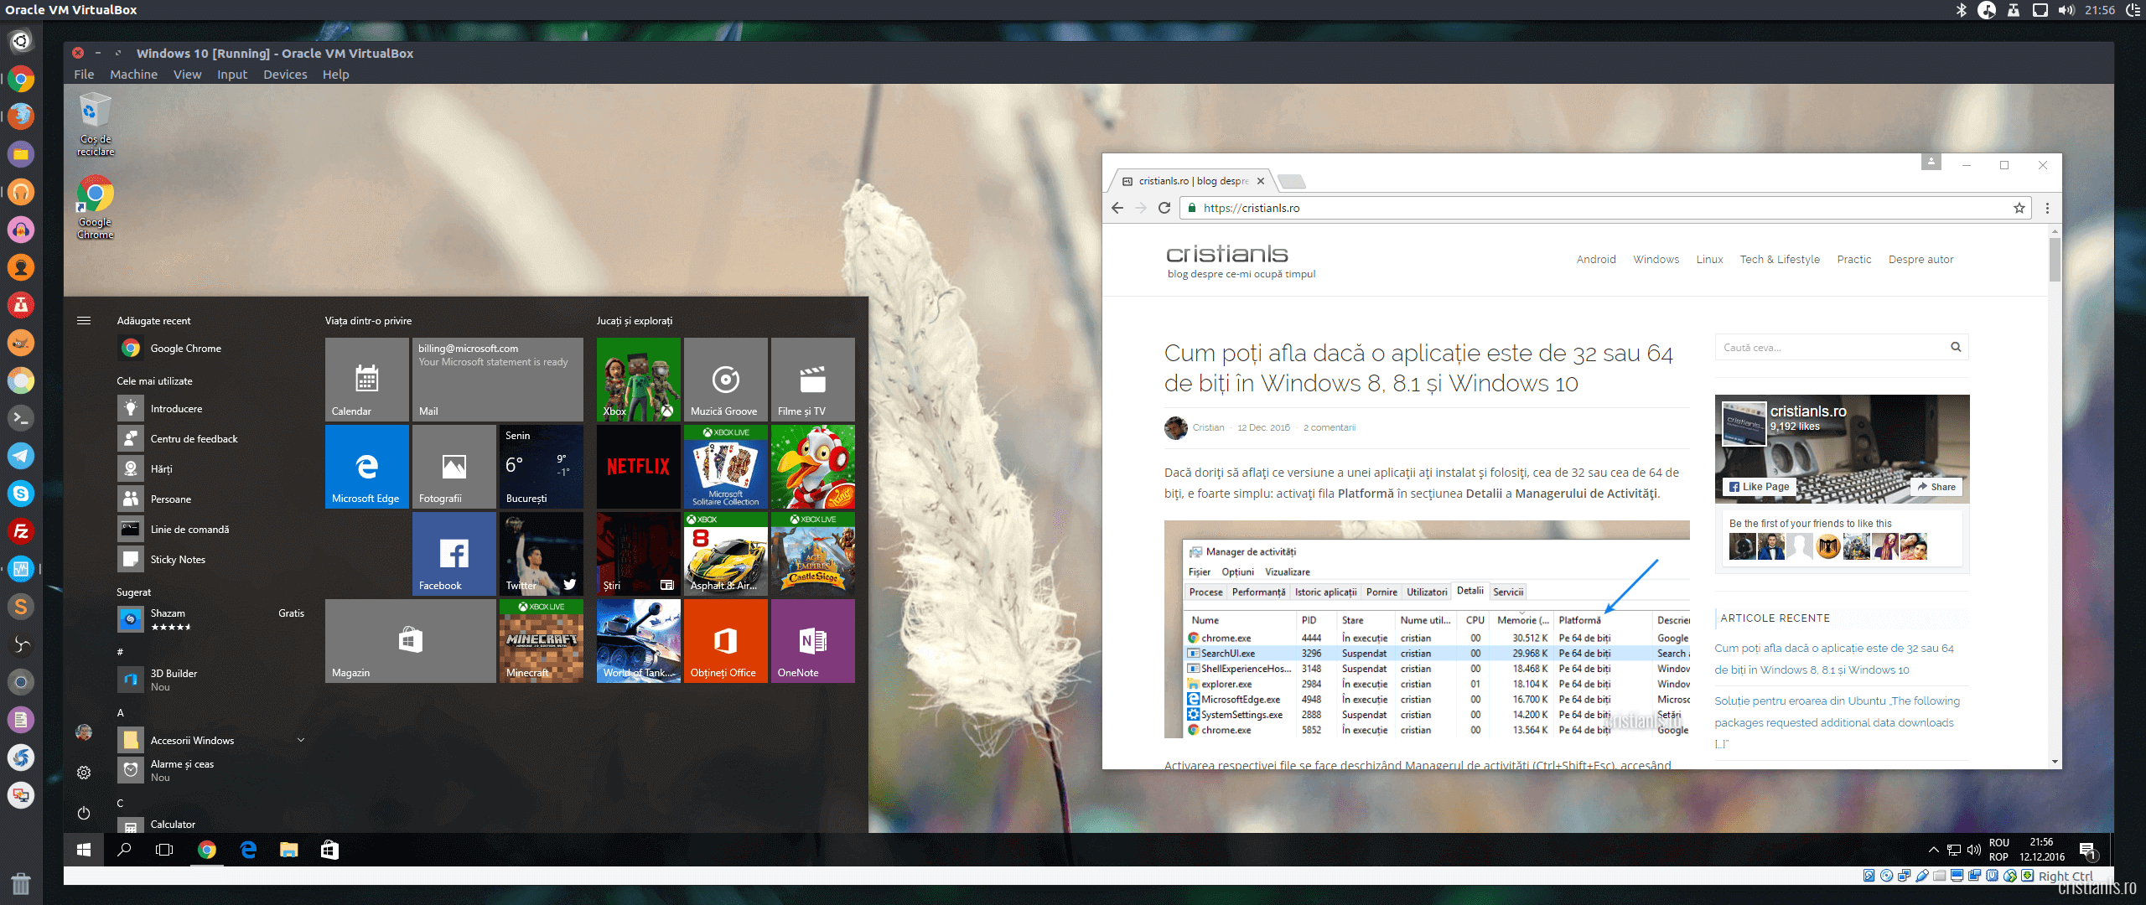Open the Devices menu in VirtualBox
2146x905 pixels.
[x=285, y=75]
